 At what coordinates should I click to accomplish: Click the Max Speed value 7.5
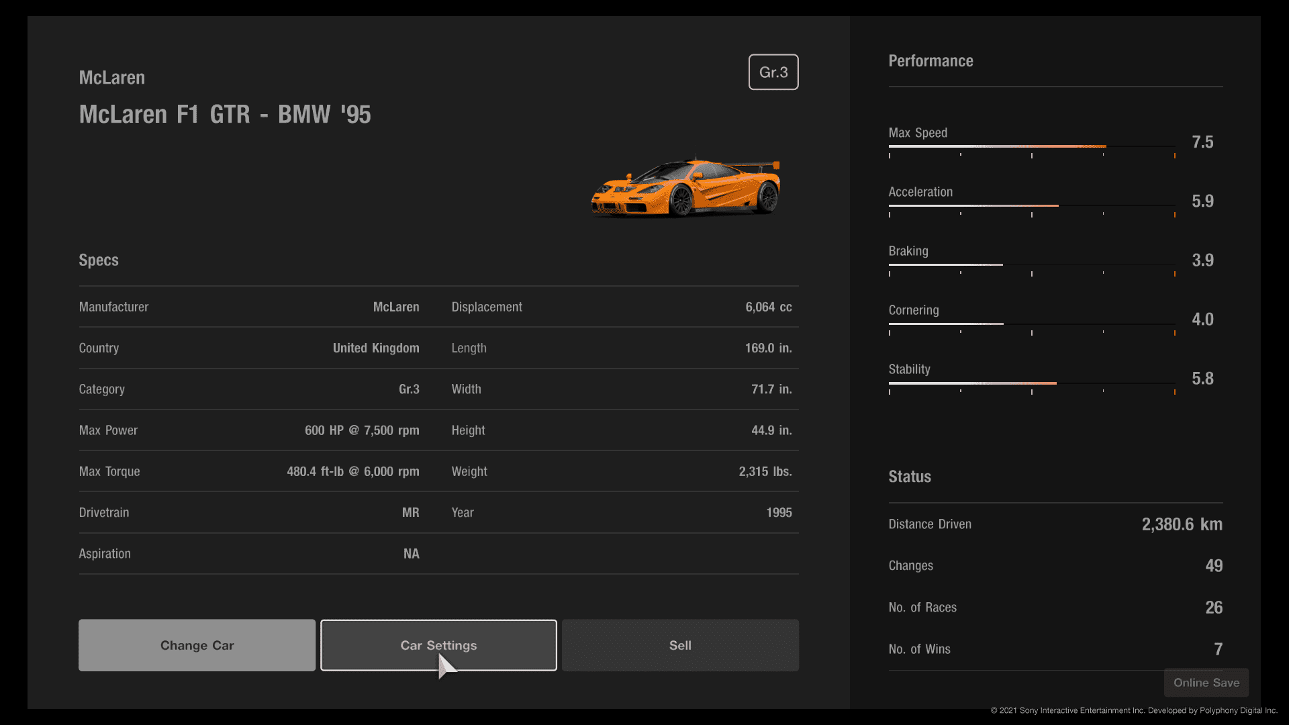click(x=1202, y=142)
